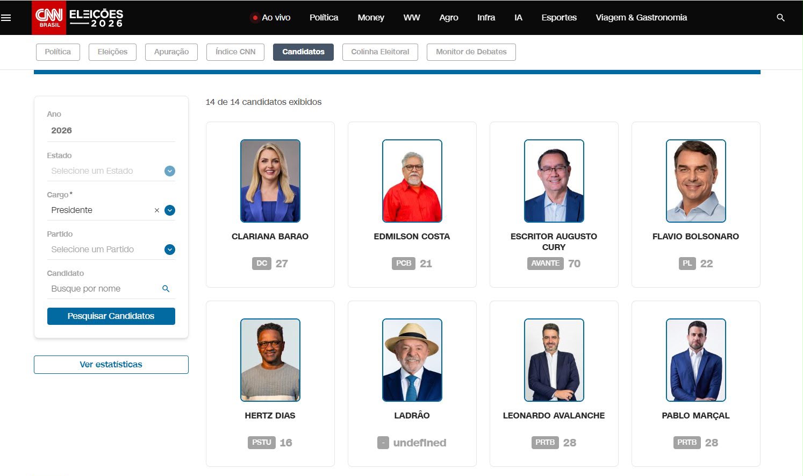Open the hamburger menu icon
803x476 pixels.
tap(6, 18)
